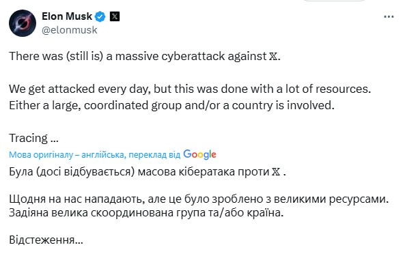
Task: Click the 'We get attacked every day' line
Action: 190,89
